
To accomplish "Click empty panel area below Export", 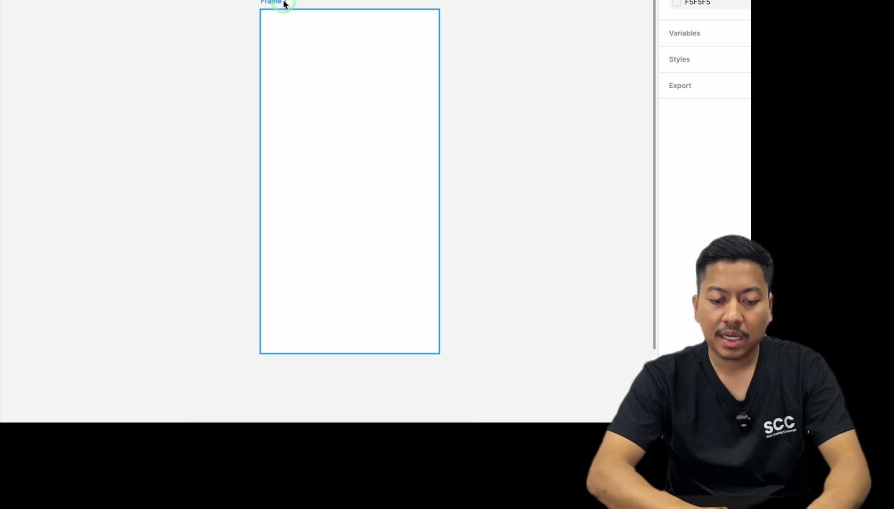I will click(x=704, y=165).
